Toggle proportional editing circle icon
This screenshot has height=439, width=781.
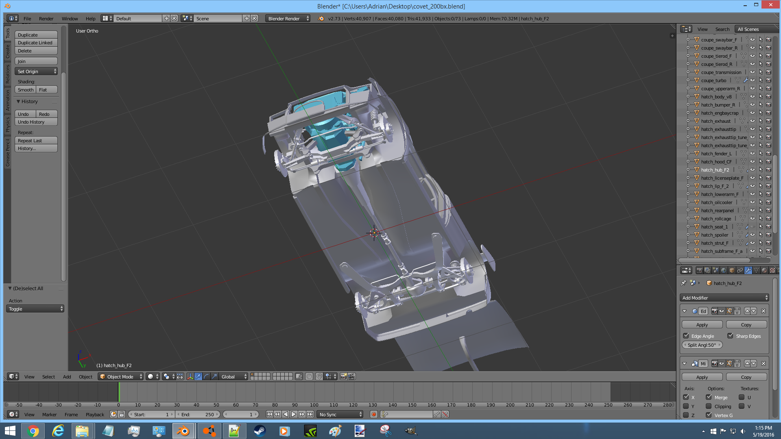point(309,377)
